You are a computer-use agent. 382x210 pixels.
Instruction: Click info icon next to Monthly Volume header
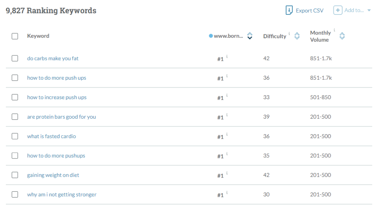(x=334, y=30)
